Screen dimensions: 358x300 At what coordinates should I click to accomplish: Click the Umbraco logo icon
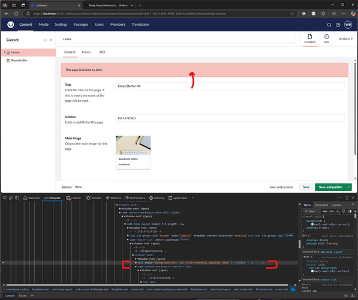[x=11, y=25]
